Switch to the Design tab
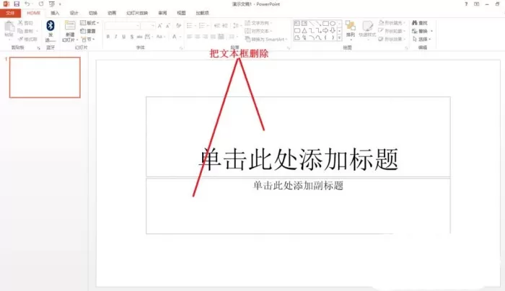 [x=74, y=13]
